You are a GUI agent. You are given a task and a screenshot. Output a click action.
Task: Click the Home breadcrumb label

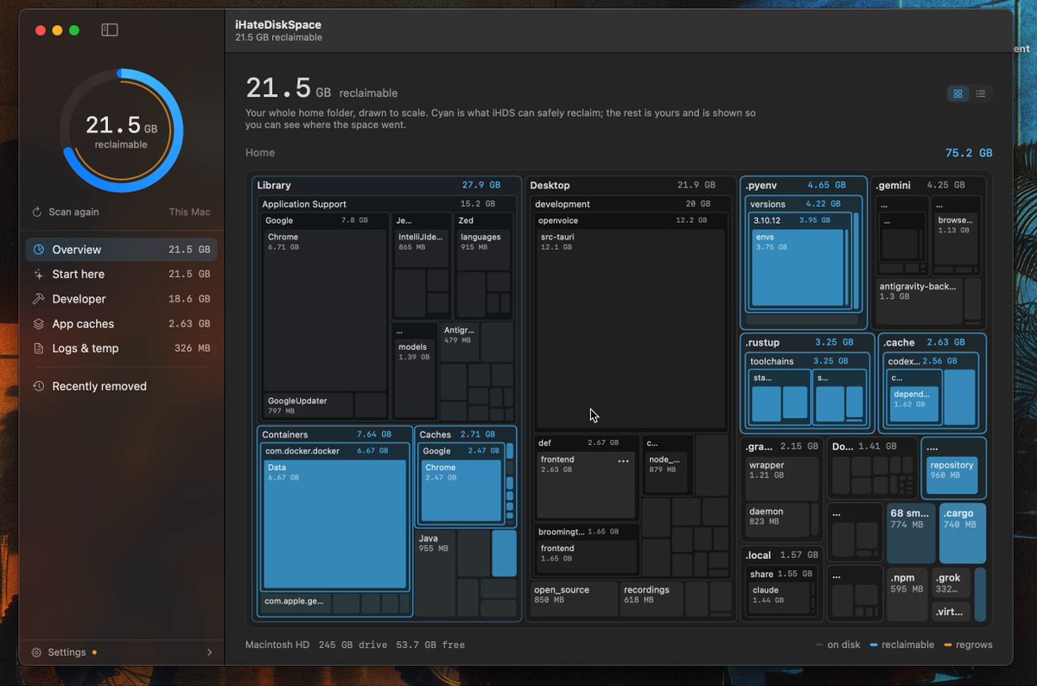coord(260,153)
